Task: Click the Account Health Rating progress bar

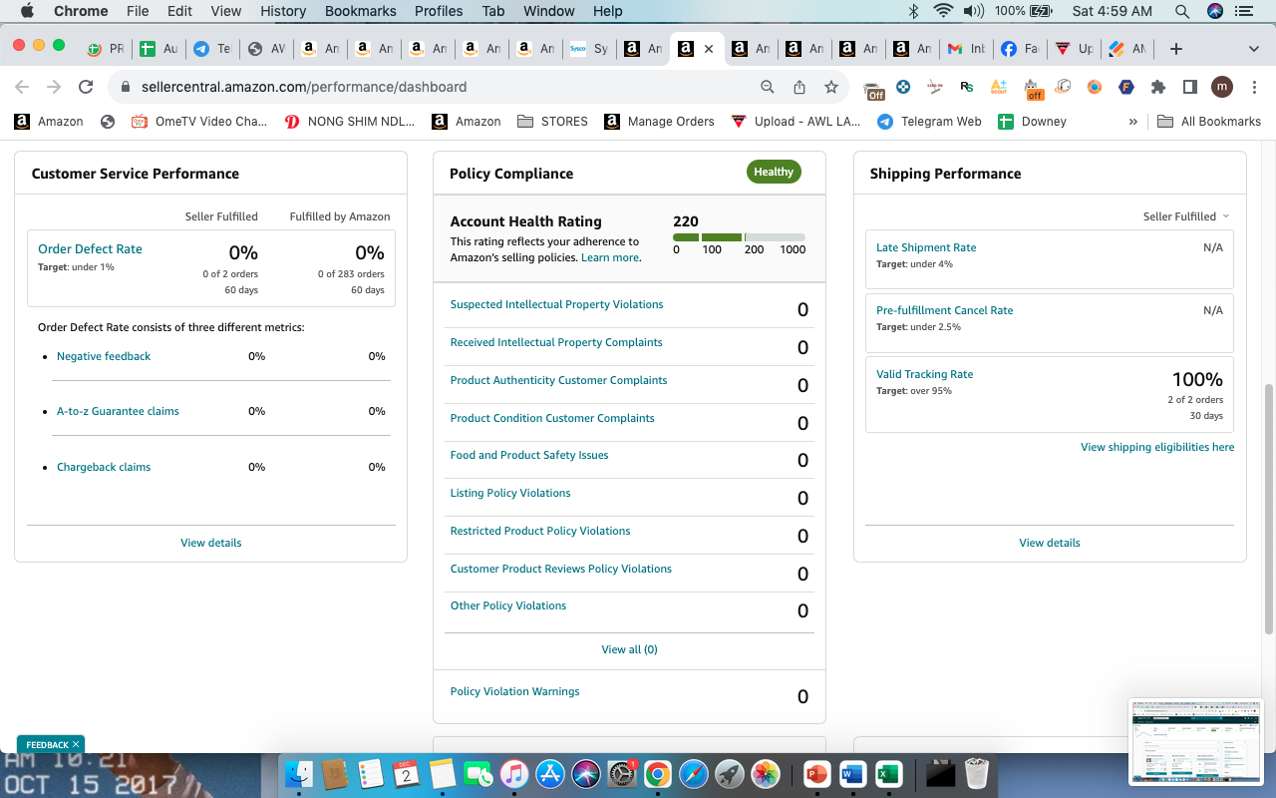Action: coord(739,237)
